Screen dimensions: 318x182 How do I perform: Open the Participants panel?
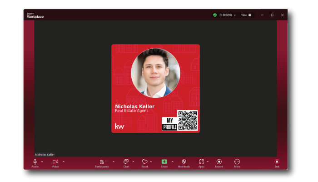[102, 163]
